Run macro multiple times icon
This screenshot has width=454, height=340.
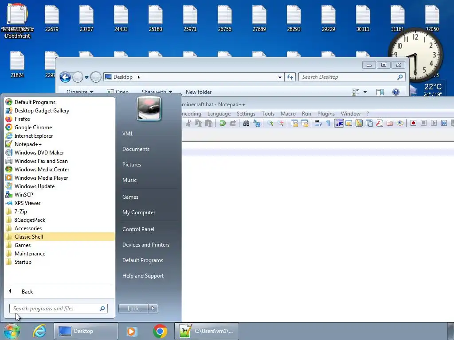(444, 123)
